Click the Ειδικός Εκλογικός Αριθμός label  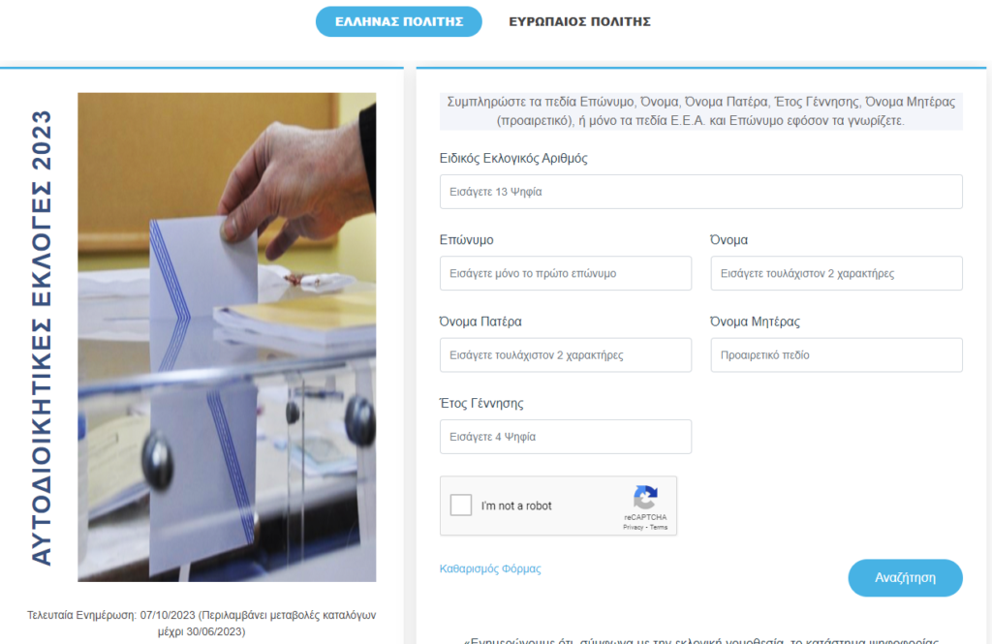513,158
